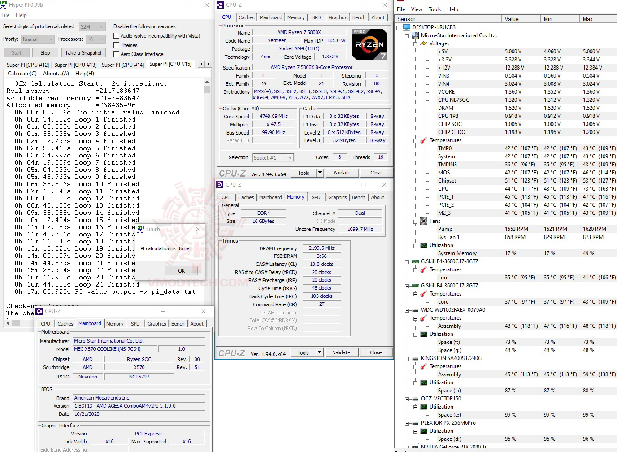Click the AMD Ryzen 7 logo
This screenshot has width=617, height=452.
pyautogui.click(x=369, y=44)
